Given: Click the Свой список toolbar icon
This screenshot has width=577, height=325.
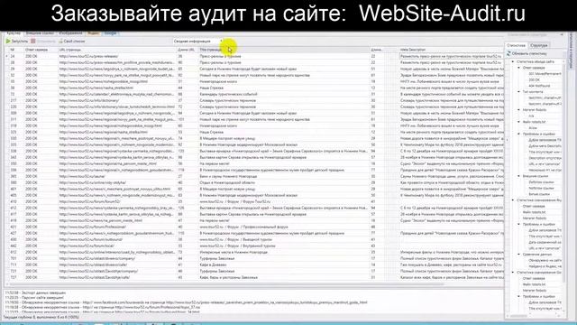Looking at the screenshot, I should click(60, 42).
